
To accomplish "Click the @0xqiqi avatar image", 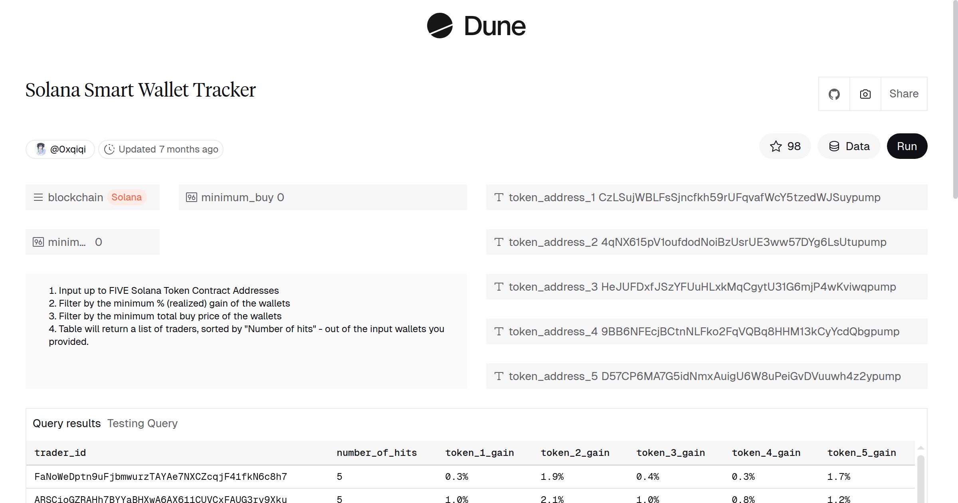I will [42, 149].
